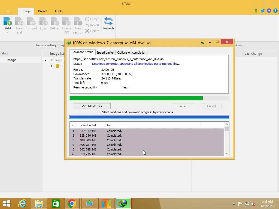Open Google Chrome from the taskbar
Screen dimensions: 279x209
point(72,204)
